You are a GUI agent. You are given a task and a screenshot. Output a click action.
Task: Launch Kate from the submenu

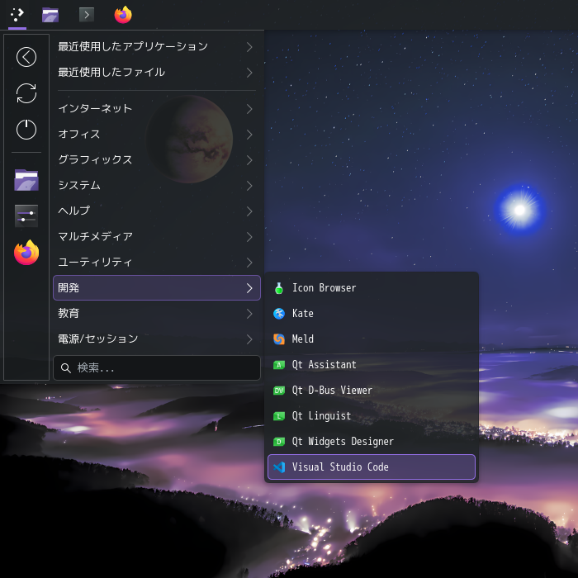pyautogui.click(x=372, y=313)
